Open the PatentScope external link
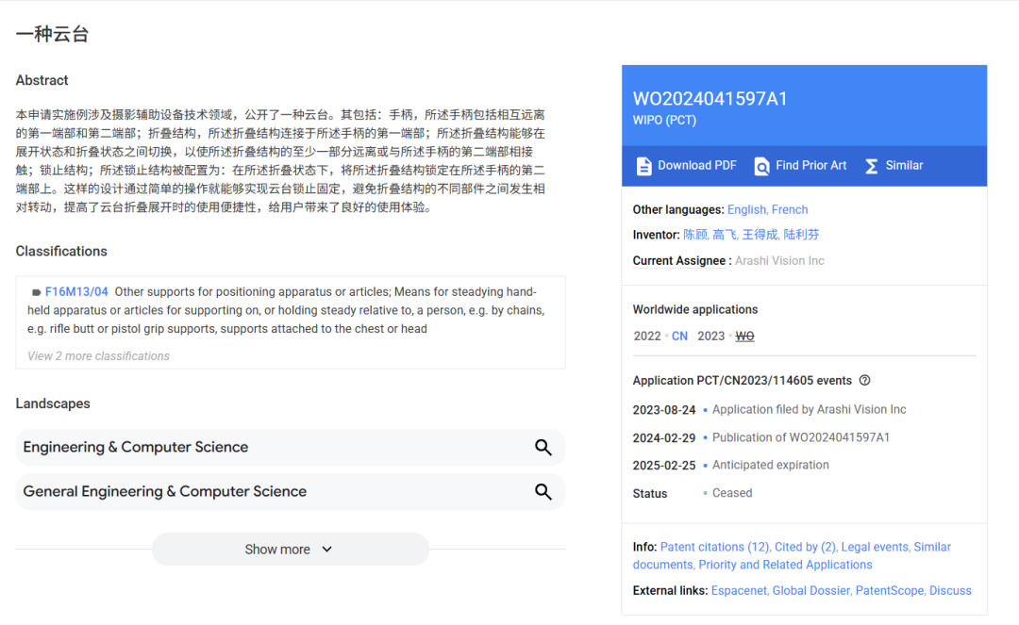 (889, 591)
